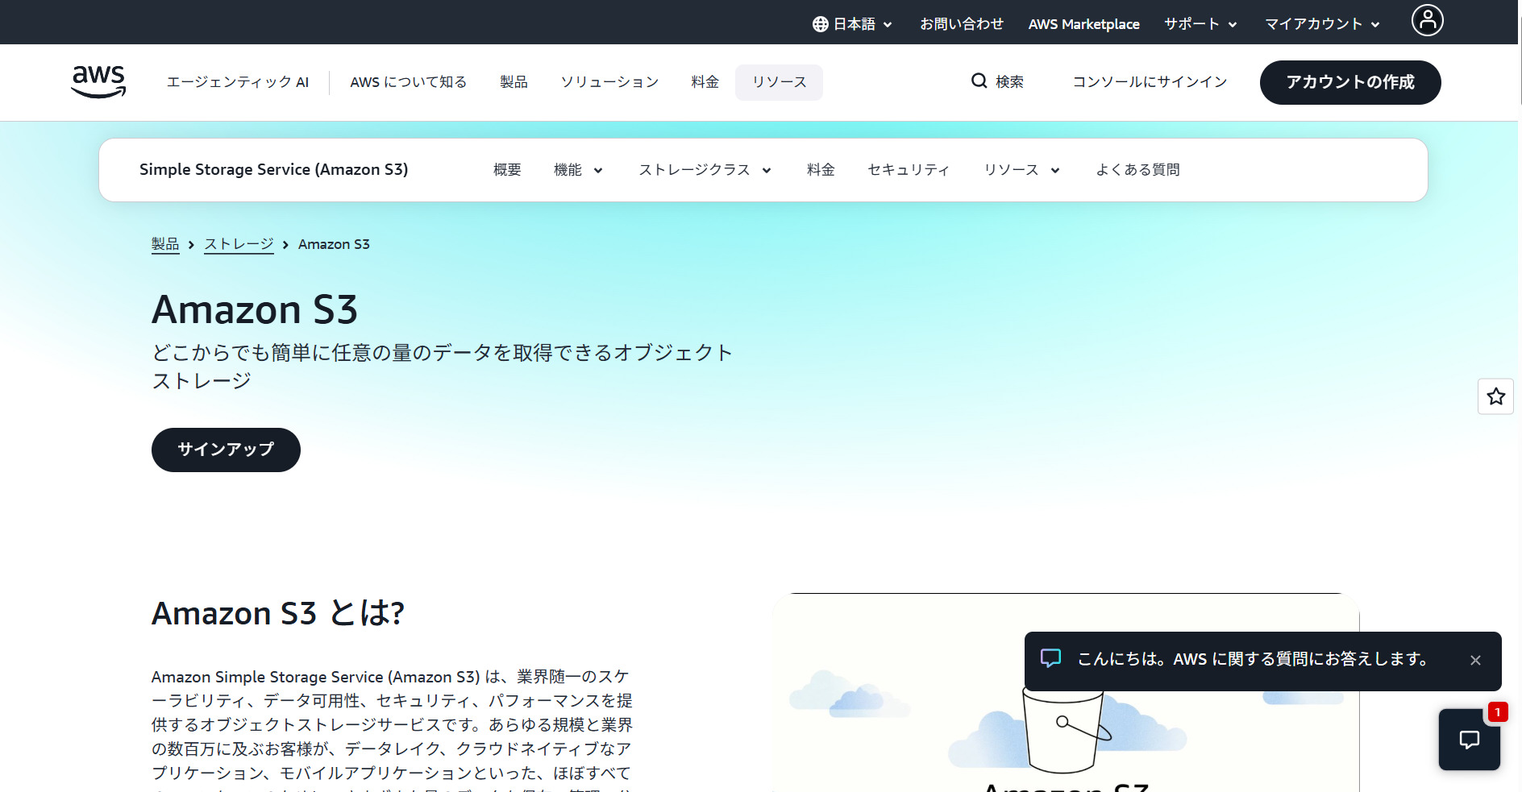Expand the ストレージクラス dropdown
The height and width of the screenshot is (792, 1522).
coord(705,170)
